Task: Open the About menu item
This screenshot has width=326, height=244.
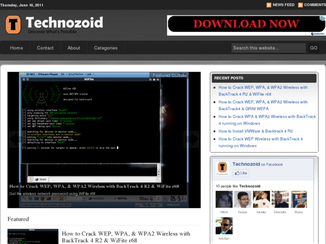Action: click(74, 48)
